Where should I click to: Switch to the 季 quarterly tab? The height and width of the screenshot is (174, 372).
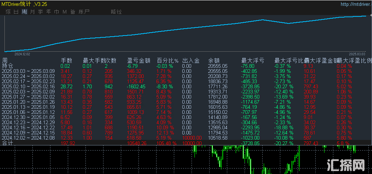[41, 12]
